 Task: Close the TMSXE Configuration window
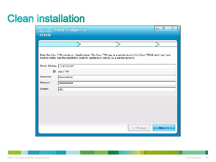tap(172, 28)
